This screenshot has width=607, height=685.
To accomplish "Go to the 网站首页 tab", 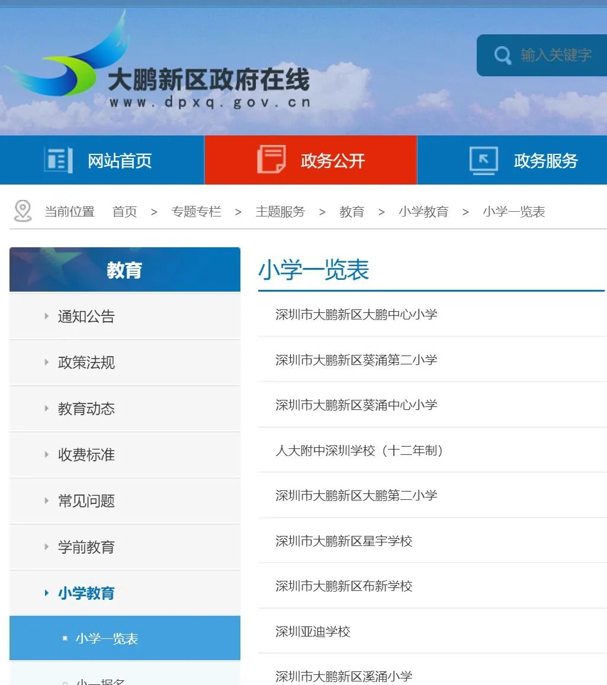I will (x=102, y=160).
